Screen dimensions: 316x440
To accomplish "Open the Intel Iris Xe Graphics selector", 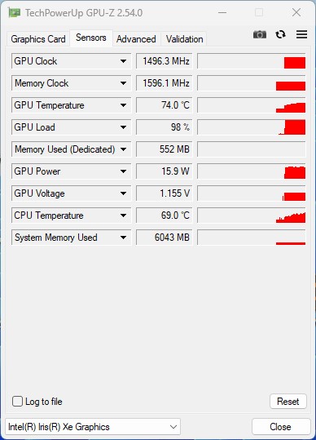I will 93,427.
